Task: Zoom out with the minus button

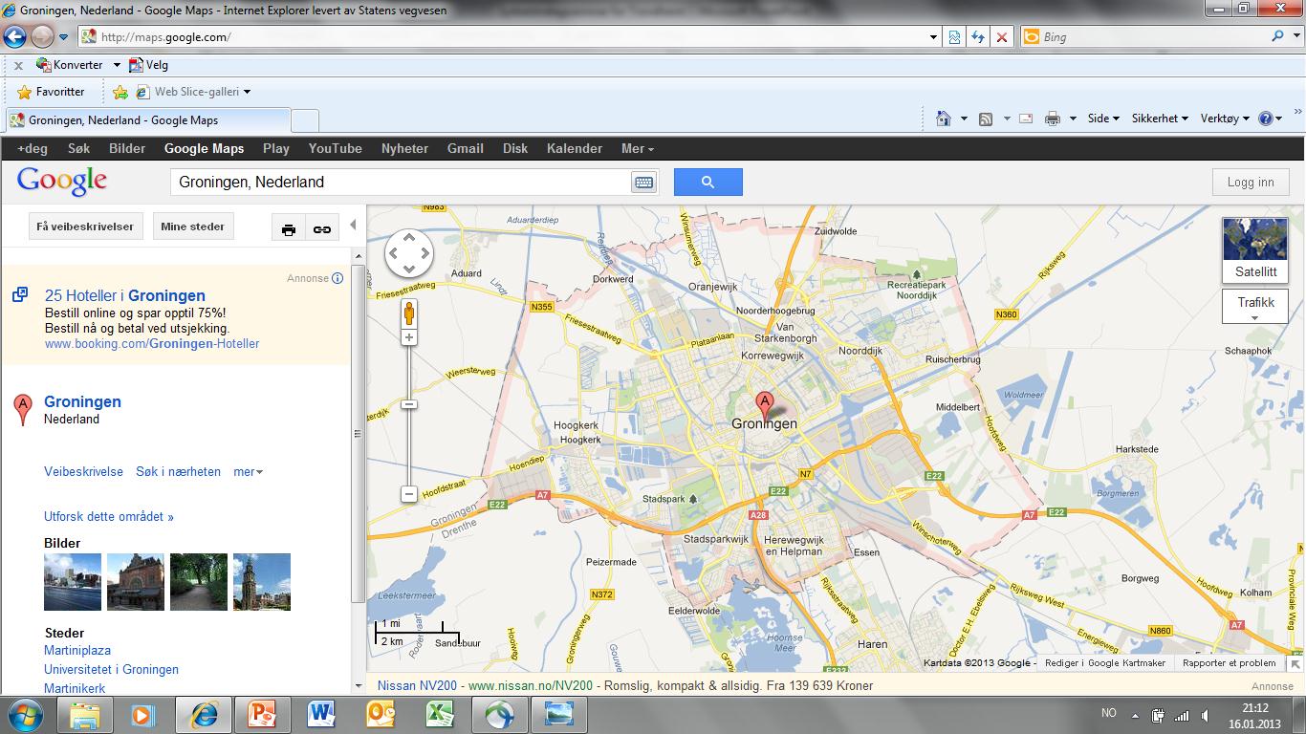Action: (x=409, y=494)
